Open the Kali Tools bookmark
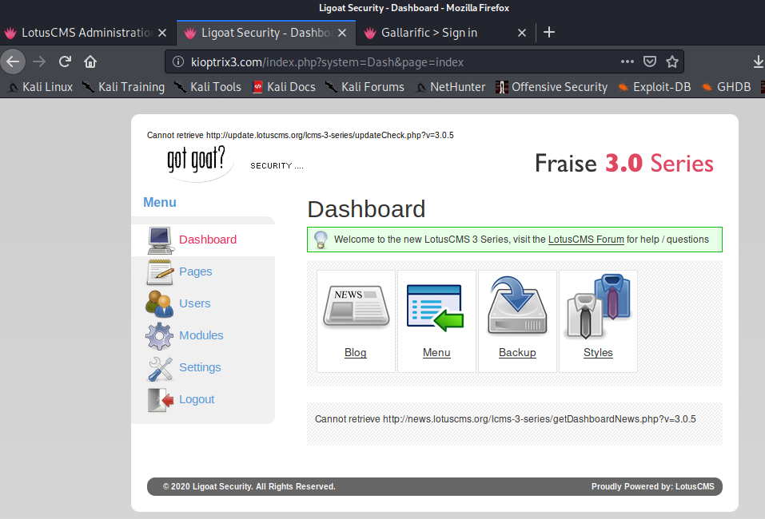The width and height of the screenshot is (765, 519). (x=208, y=87)
